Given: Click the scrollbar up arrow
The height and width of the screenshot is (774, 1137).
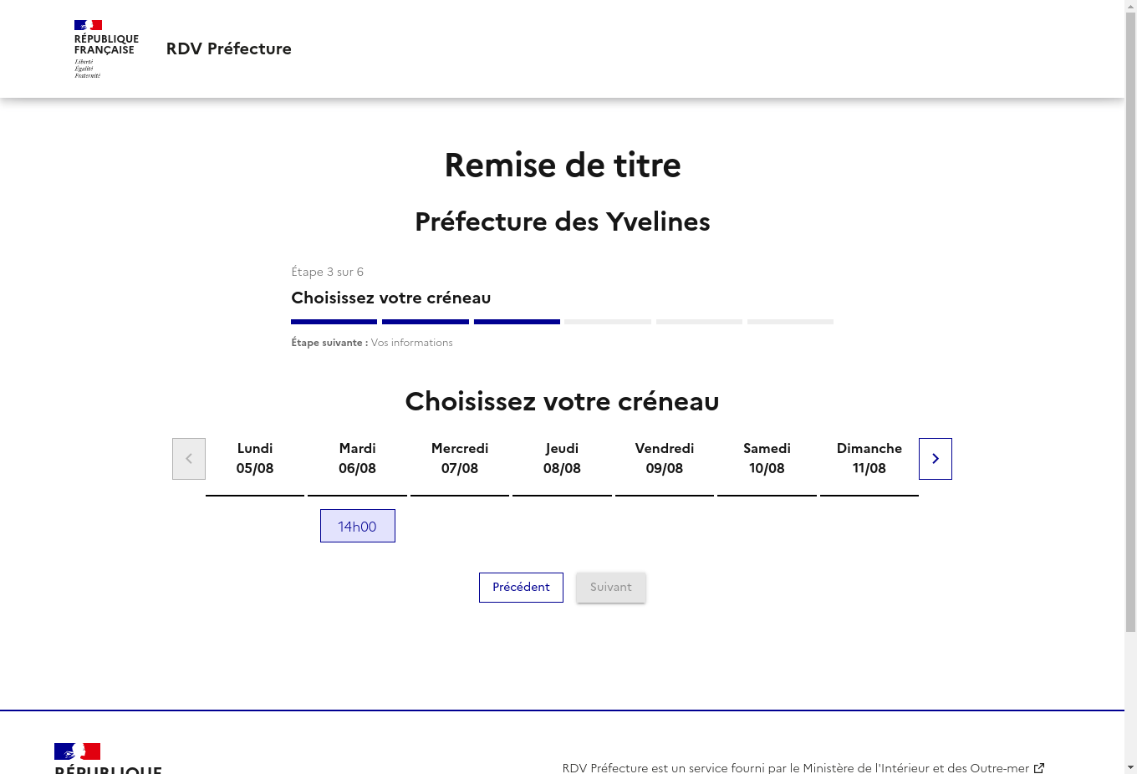Looking at the screenshot, I should click(x=1130, y=7).
